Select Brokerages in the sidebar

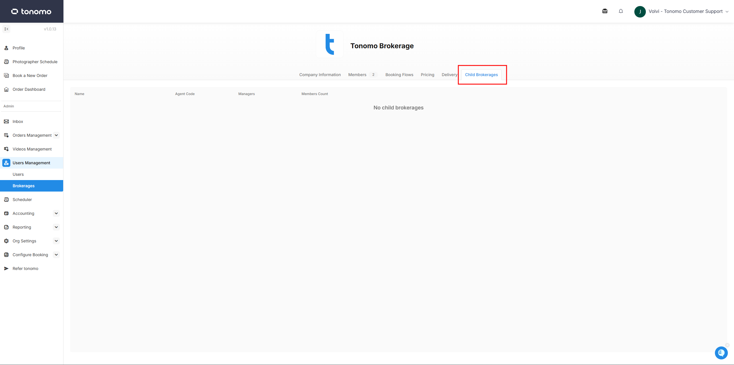pyautogui.click(x=32, y=186)
